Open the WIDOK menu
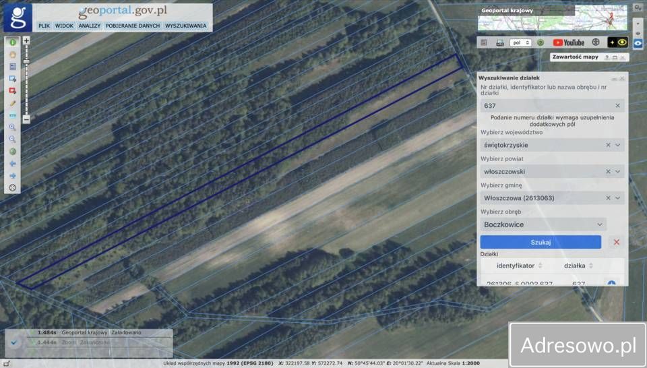 (x=64, y=26)
